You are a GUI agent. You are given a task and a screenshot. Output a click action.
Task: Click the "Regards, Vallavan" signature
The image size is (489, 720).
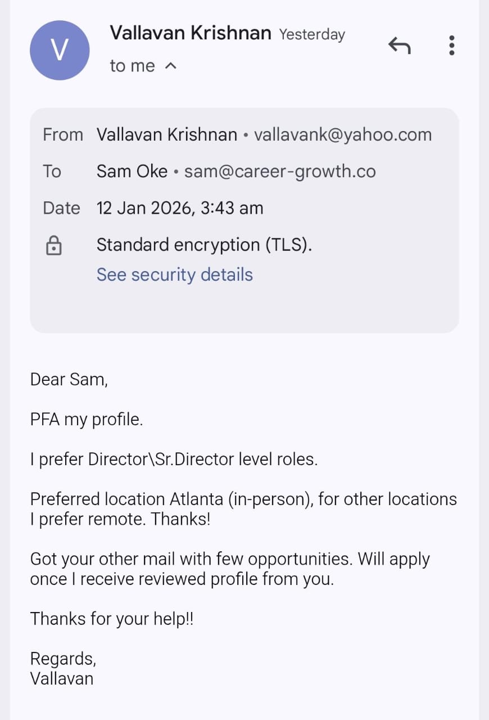62,668
